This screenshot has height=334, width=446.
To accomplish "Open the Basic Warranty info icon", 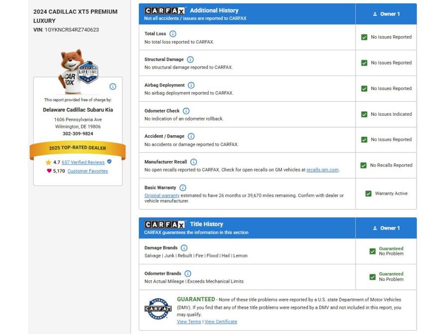I will pyautogui.click(x=183, y=188).
